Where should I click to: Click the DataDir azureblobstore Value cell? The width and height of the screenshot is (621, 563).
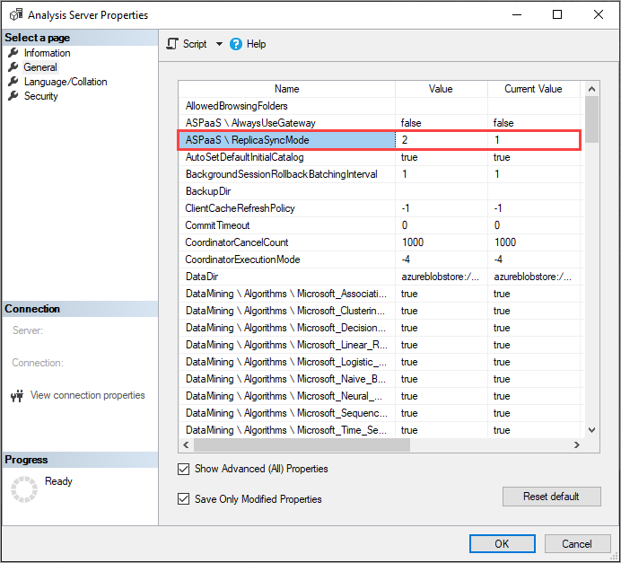point(442,277)
